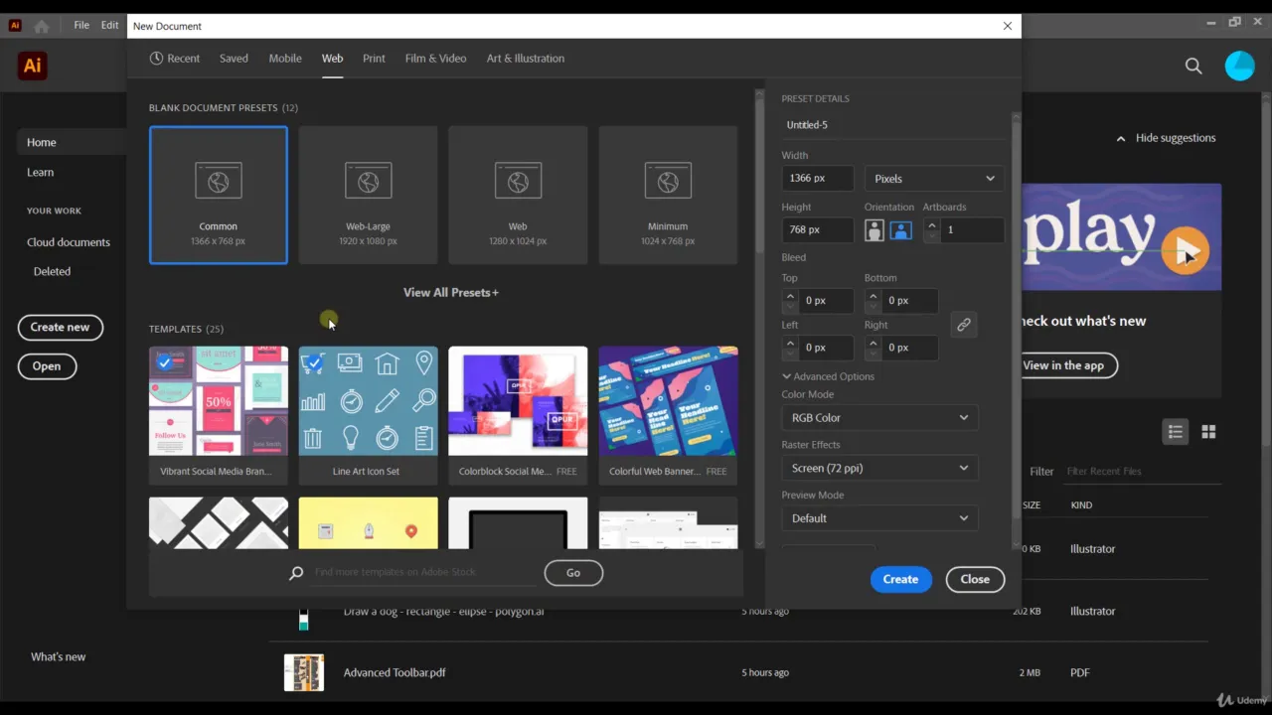Open the Pixels units dropdown
The width and height of the screenshot is (1272, 715).
click(x=934, y=179)
